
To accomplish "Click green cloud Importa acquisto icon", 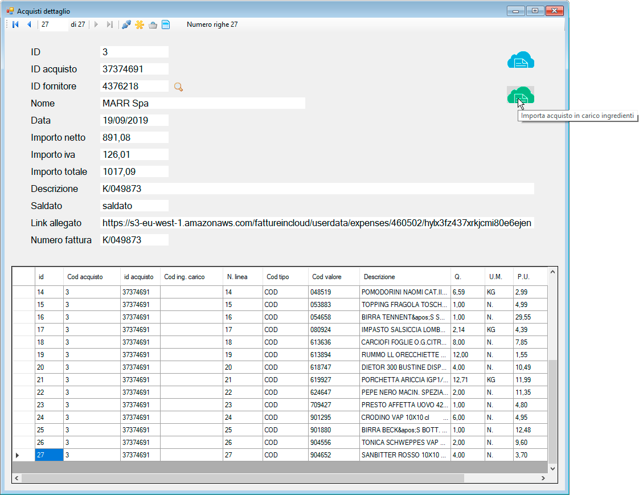I will pyautogui.click(x=521, y=95).
